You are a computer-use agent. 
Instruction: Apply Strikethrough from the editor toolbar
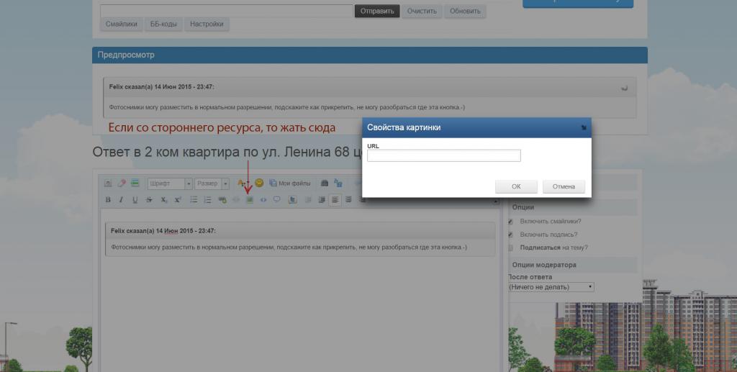pos(149,199)
